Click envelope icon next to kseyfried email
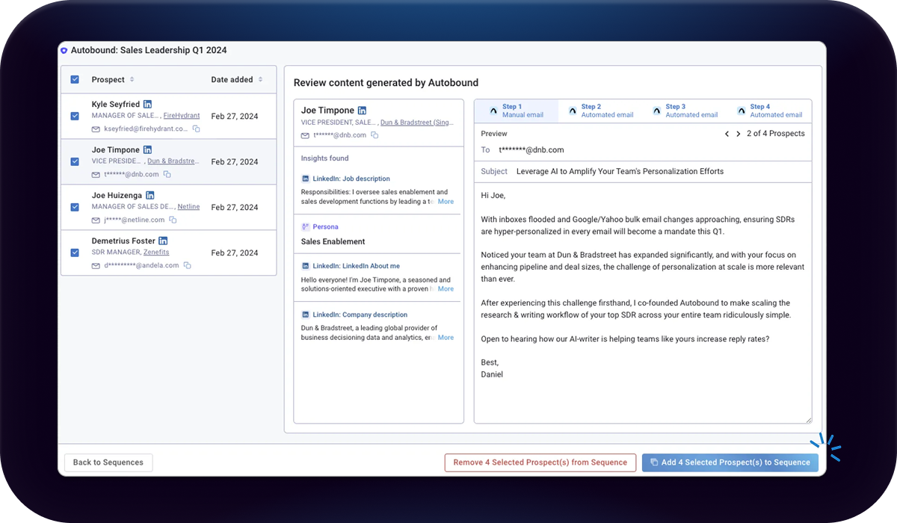 [96, 129]
